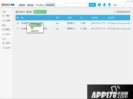Open 已下载 in the sidebar

pyautogui.click(x=6, y=21)
